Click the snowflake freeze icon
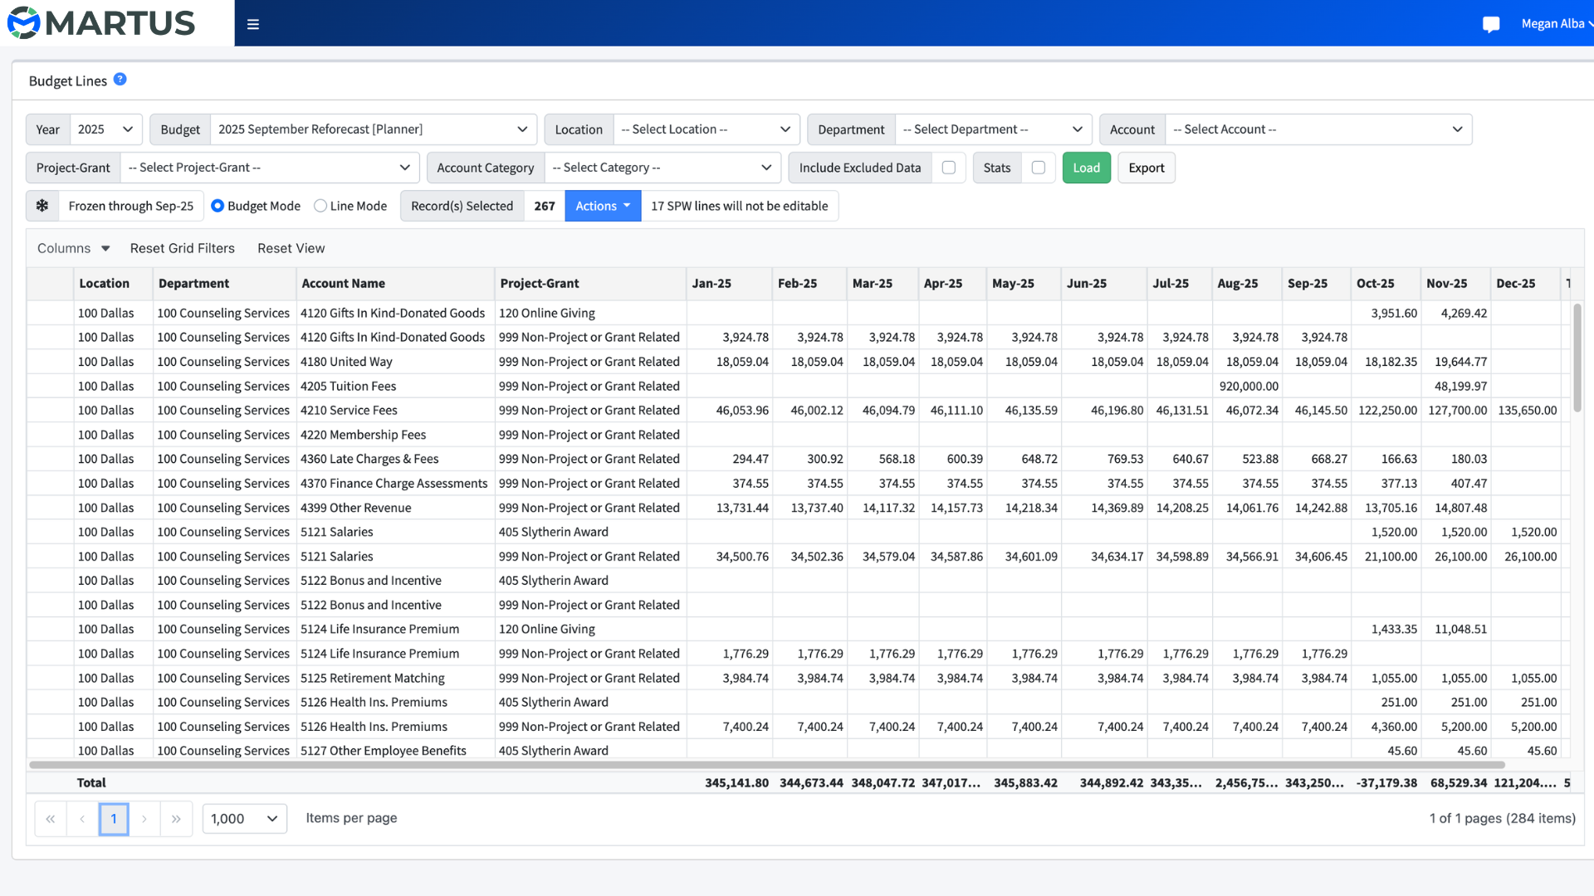This screenshot has height=896, width=1594. click(42, 206)
